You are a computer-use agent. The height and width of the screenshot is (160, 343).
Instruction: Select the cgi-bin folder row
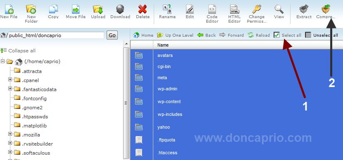(x=236, y=66)
